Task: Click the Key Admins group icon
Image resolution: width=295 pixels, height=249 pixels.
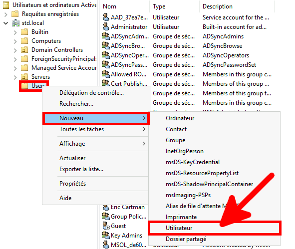Action: (x=106, y=235)
